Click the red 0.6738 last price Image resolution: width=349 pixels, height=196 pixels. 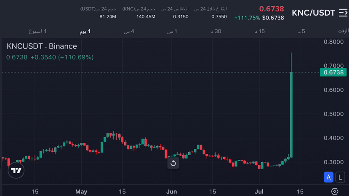tap(272, 9)
